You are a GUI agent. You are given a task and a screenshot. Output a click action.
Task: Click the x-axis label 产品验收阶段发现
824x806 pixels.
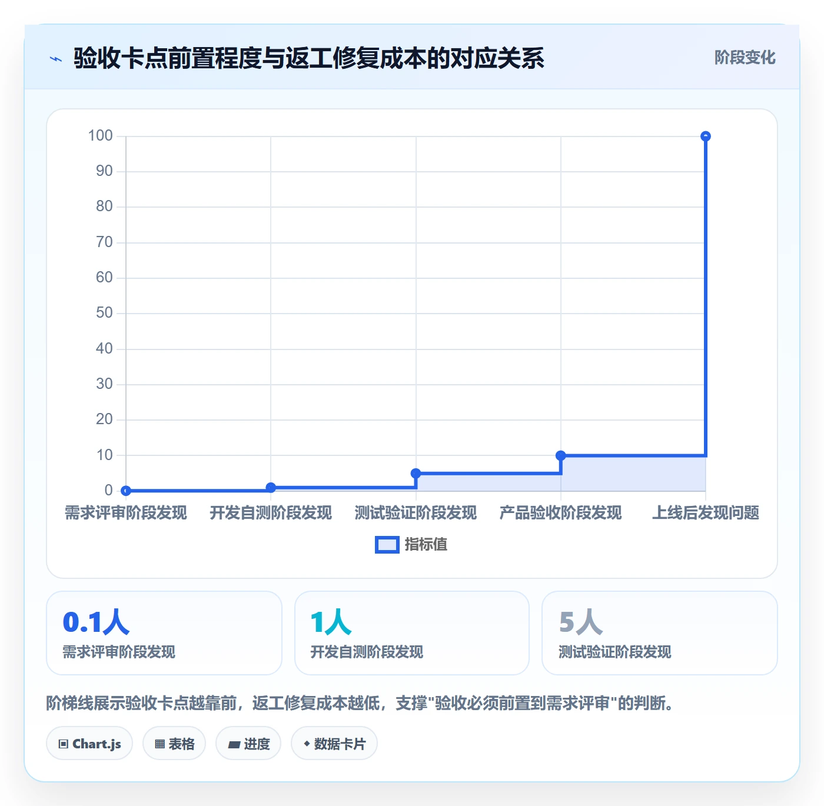560,513
